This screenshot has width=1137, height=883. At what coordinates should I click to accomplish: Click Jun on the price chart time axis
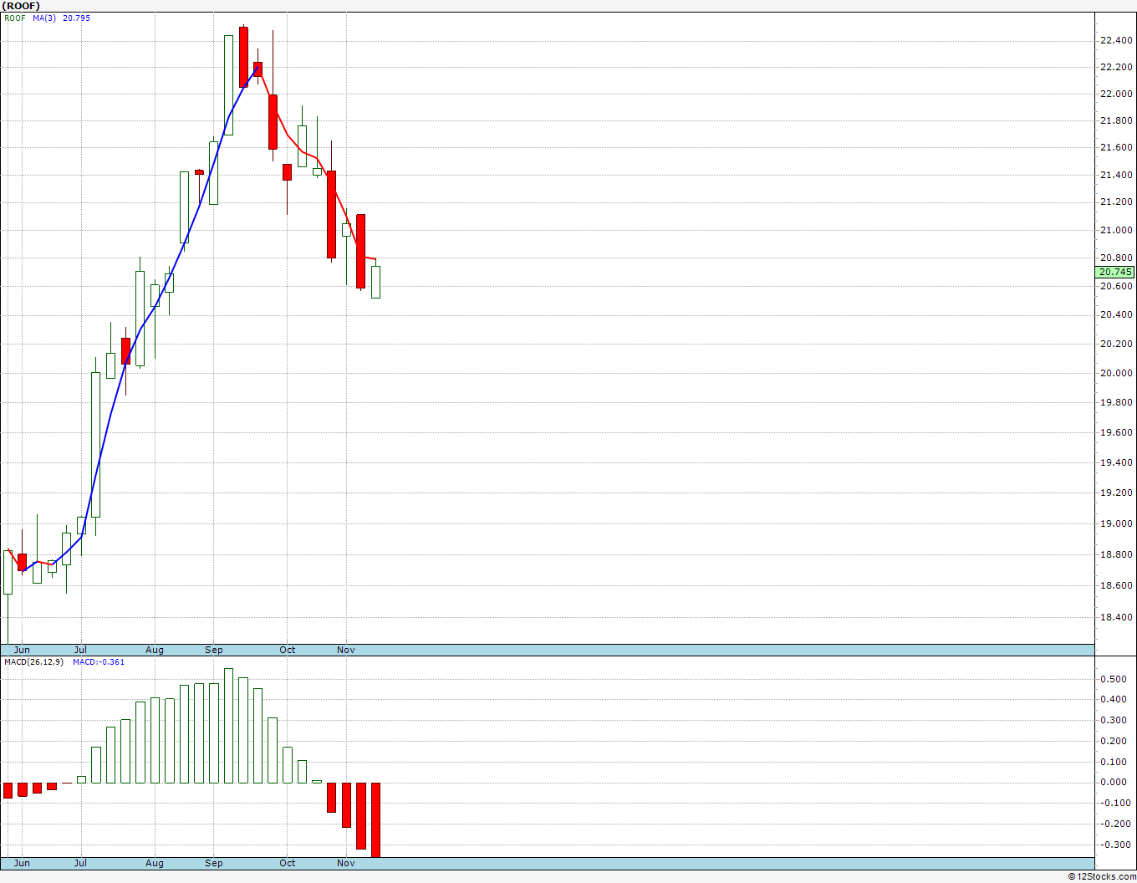(22, 650)
